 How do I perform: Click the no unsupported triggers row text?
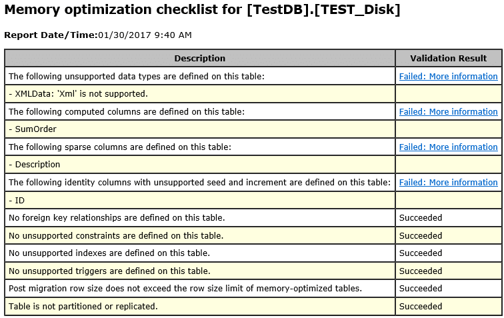coord(109,271)
